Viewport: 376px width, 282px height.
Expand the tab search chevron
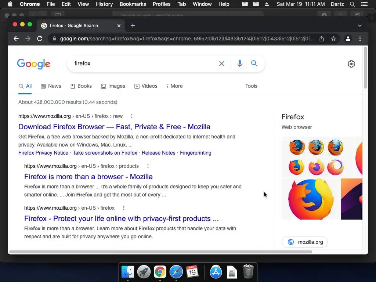point(360,26)
